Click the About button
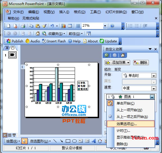The image size is (162, 153). pyautogui.click(x=90, y=41)
